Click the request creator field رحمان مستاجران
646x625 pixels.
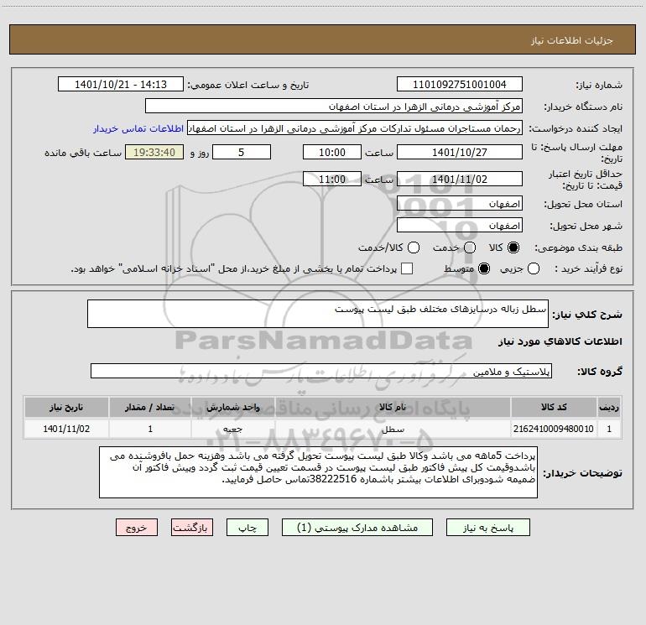click(355, 128)
